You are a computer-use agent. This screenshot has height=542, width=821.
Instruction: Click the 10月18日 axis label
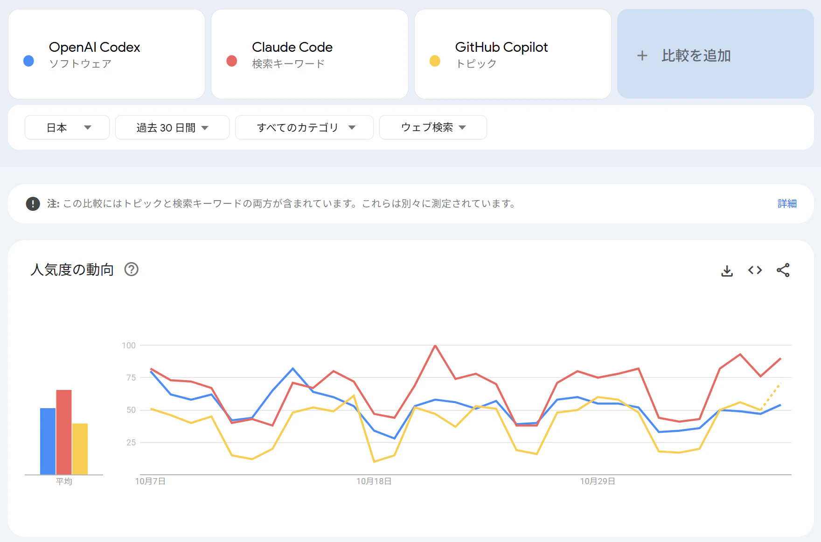point(374,481)
